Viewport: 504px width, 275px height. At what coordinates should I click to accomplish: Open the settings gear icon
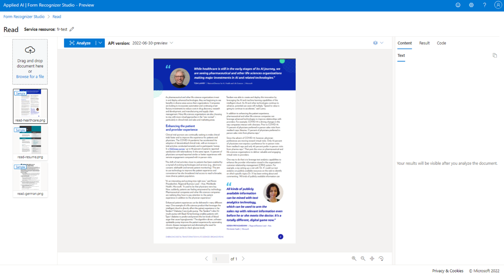(x=471, y=5)
